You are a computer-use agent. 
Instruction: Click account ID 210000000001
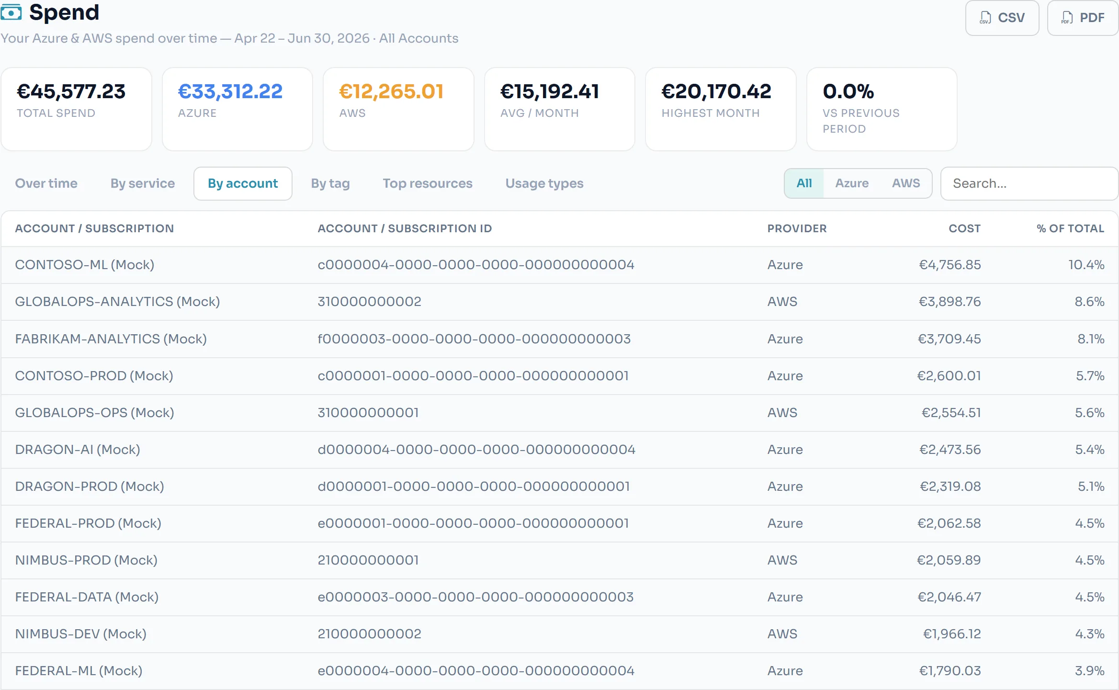pos(368,560)
